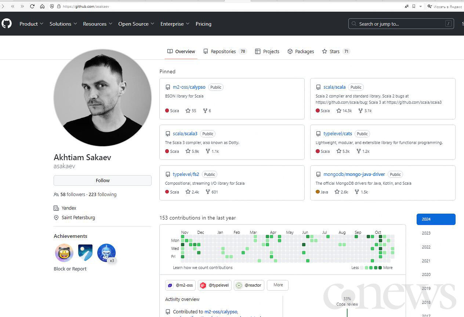Select the 2020 contribution year

pos(426,274)
